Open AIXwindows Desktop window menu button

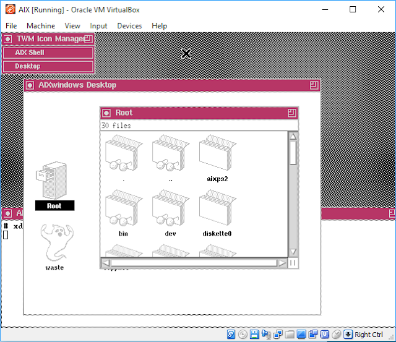click(x=30, y=85)
